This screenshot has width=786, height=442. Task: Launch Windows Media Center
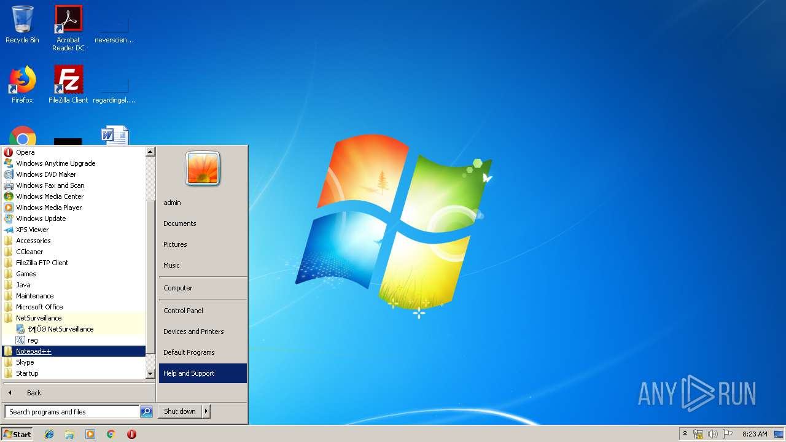(x=74, y=196)
